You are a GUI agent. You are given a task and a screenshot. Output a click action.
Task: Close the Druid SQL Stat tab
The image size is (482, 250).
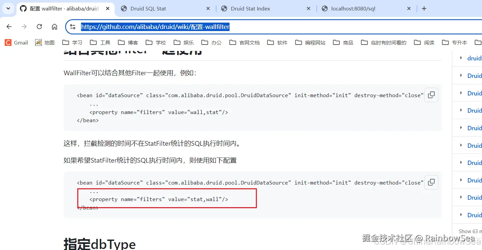pos(208,9)
